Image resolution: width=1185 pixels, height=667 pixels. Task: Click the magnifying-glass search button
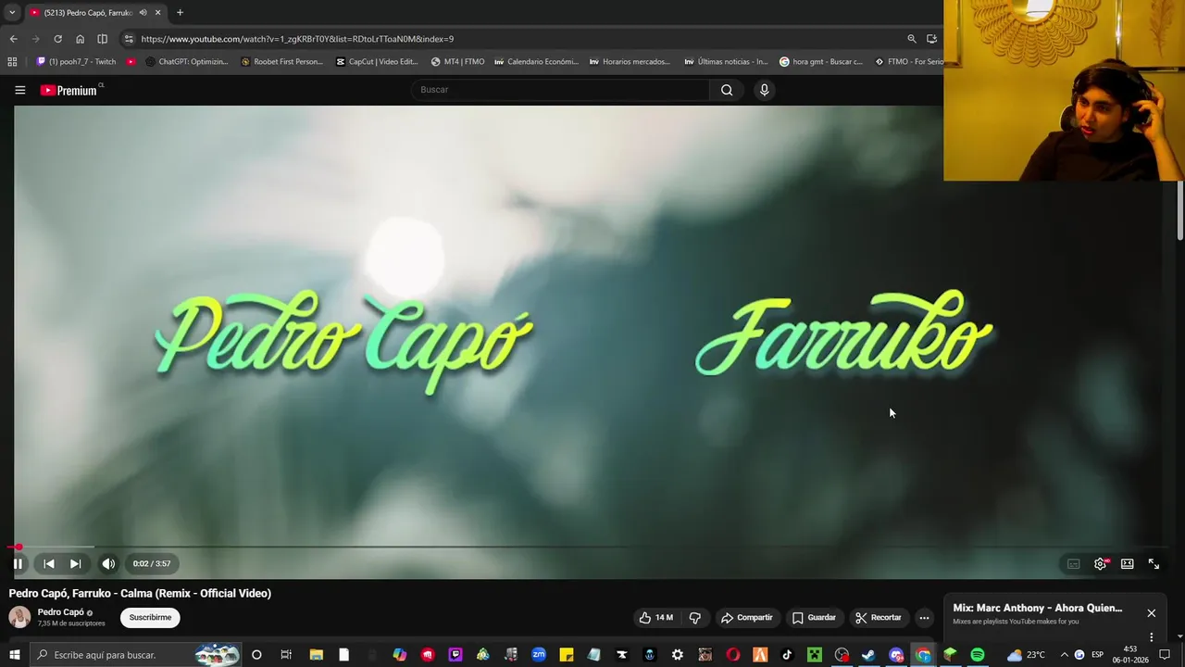point(727,90)
